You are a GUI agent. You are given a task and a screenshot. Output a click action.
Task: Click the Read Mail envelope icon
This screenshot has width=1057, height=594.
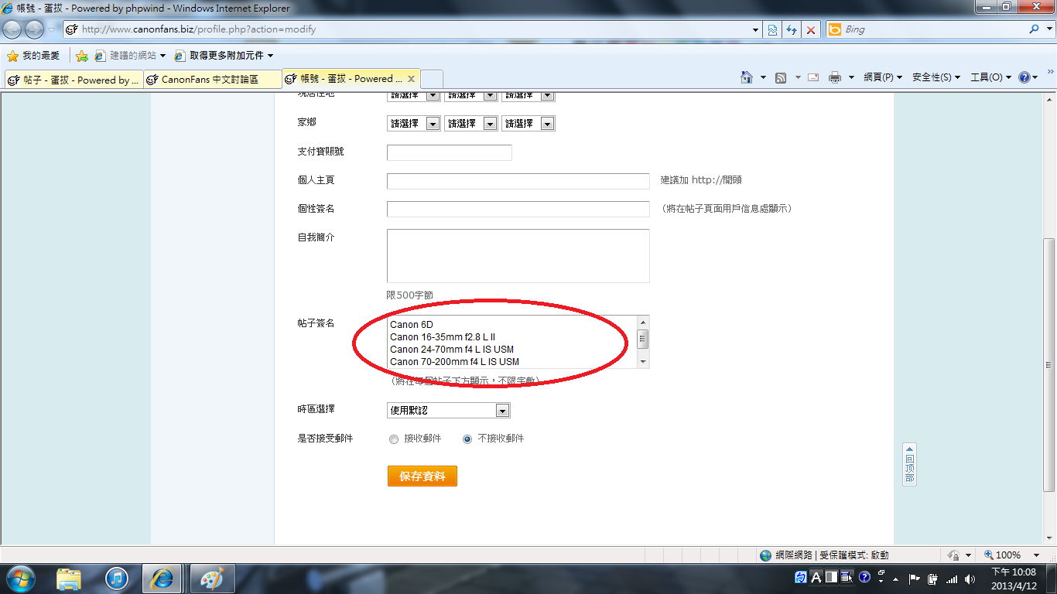813,77
